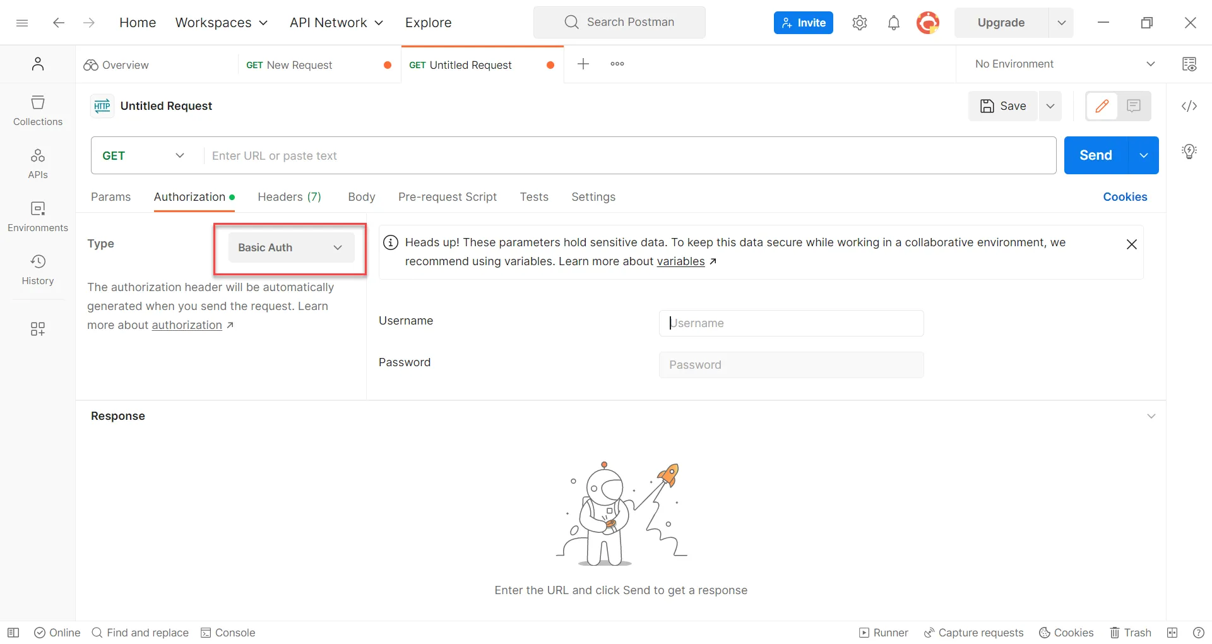
Task: Open the Trash
Action: click(x=1131, y=633)
